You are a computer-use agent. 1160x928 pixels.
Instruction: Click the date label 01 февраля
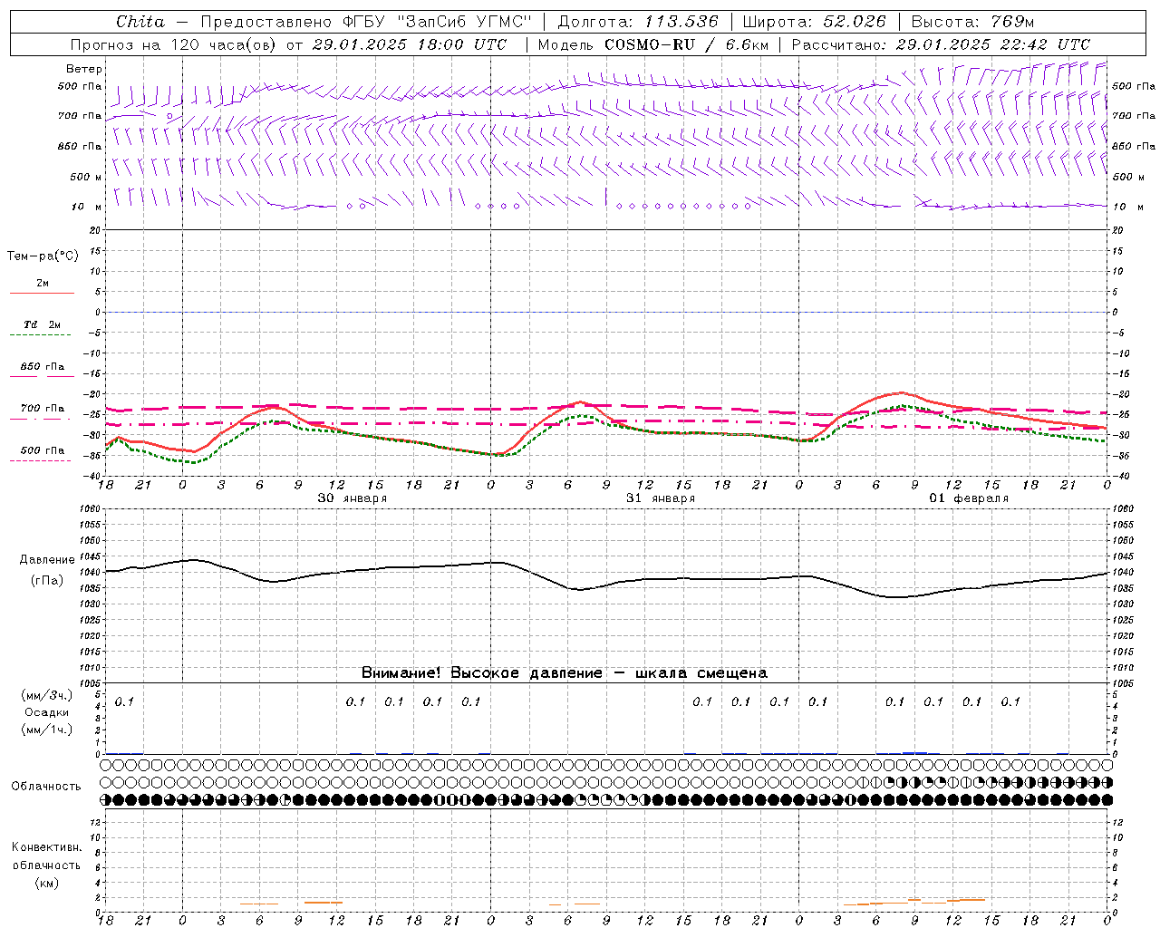(x=969, y=498)
